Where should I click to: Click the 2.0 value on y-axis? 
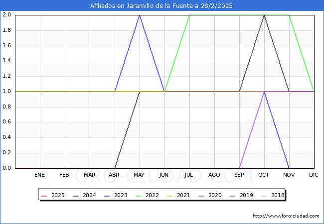click(x=7, y=15)
